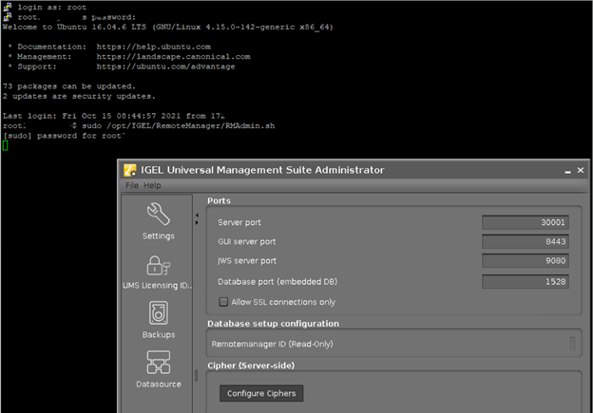Click the landscape.canonical.com management URL
Image resolution: width=593 pixels, height=413 pixels.
pyautogui.click(x=173, y=56)
